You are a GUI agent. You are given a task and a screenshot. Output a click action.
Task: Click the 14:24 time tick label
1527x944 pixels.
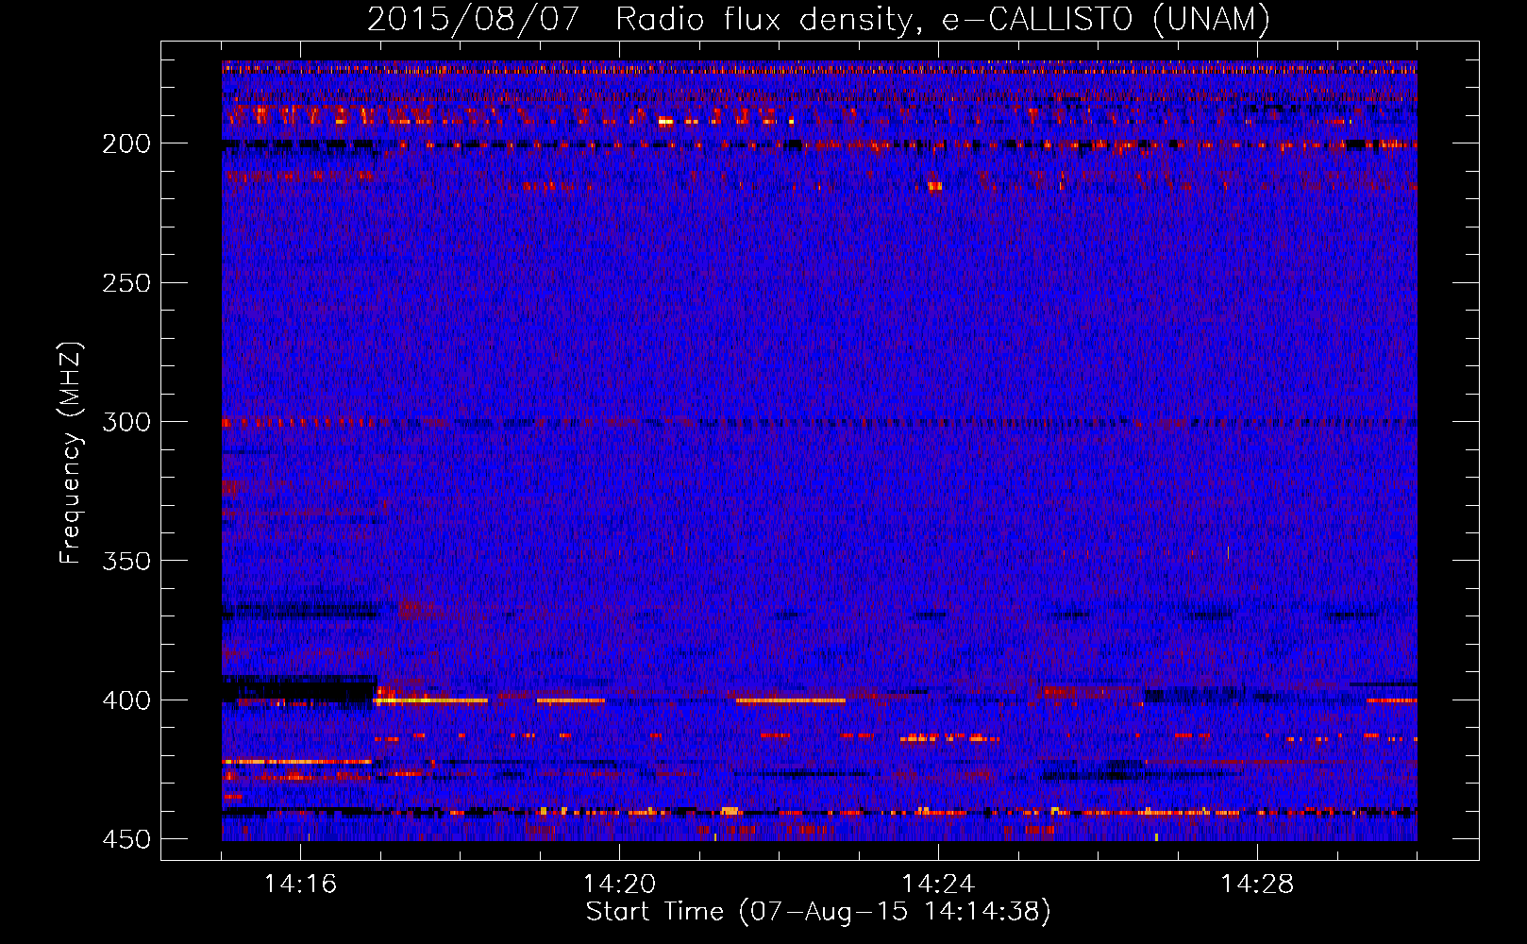(938, 885)
